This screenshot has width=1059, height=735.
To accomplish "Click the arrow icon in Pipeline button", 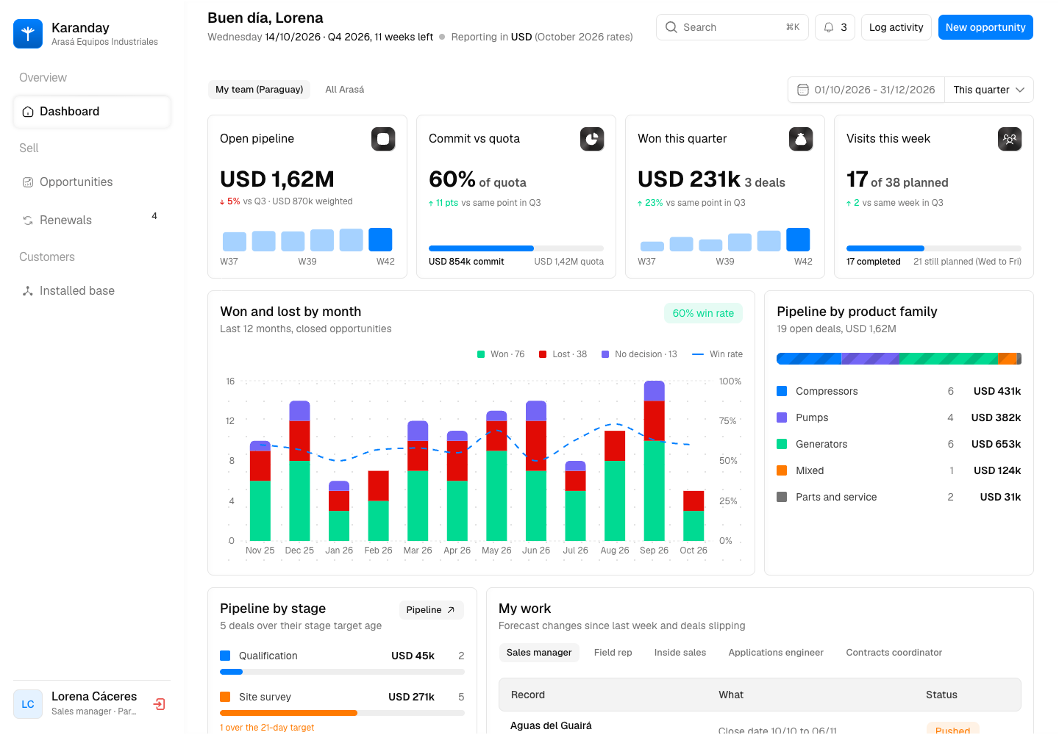I will (x=451, y=610).
